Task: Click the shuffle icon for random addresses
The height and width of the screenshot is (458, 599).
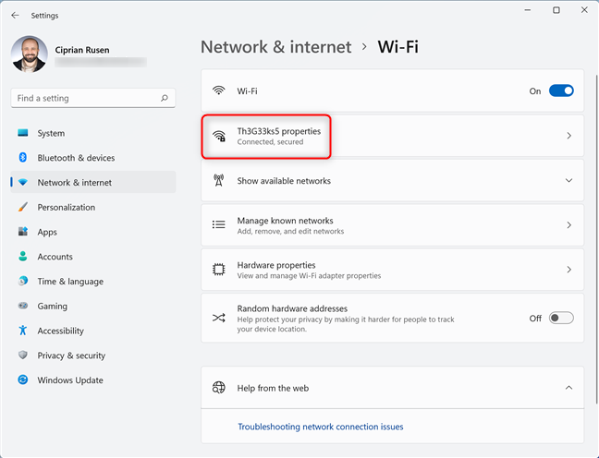Action: tap(218, 318)
